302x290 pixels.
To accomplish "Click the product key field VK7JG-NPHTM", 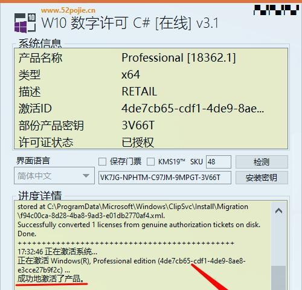I will point(165,178).
